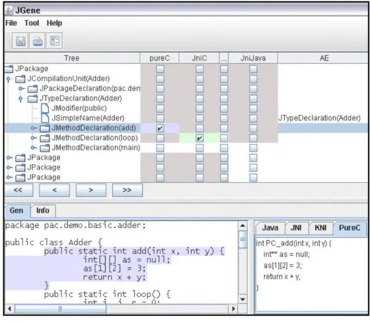Click source pane scroll-left arrow
Image resolution: width=370 pixels, height=323 pixels.
pos(9,309)
